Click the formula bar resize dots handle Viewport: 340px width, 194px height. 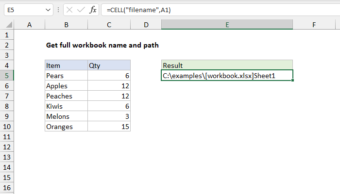(58, 10)
